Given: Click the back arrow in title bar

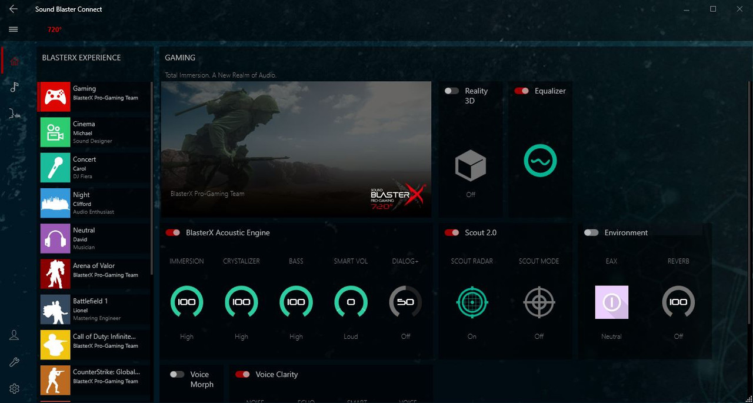Looking at the screenshot, I should 13,9.
